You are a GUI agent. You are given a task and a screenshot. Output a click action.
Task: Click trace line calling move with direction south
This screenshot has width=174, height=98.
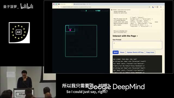coord(129,61)
